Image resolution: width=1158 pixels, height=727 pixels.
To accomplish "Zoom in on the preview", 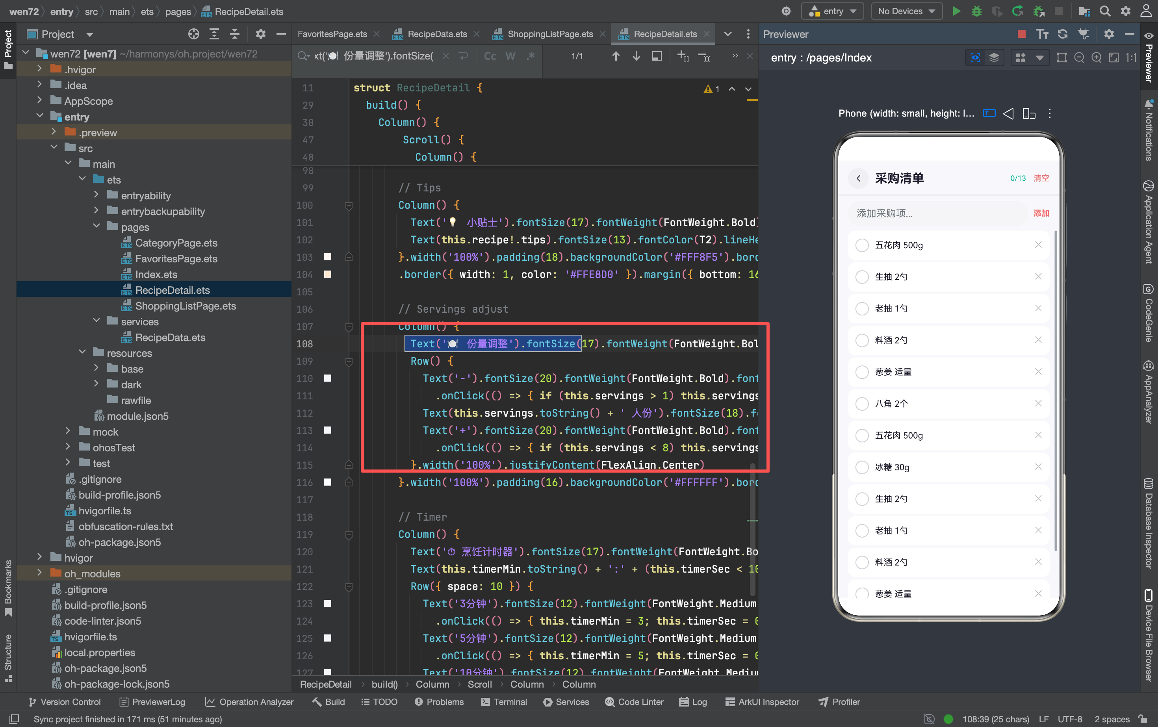I will click(x=1097, y=58).
